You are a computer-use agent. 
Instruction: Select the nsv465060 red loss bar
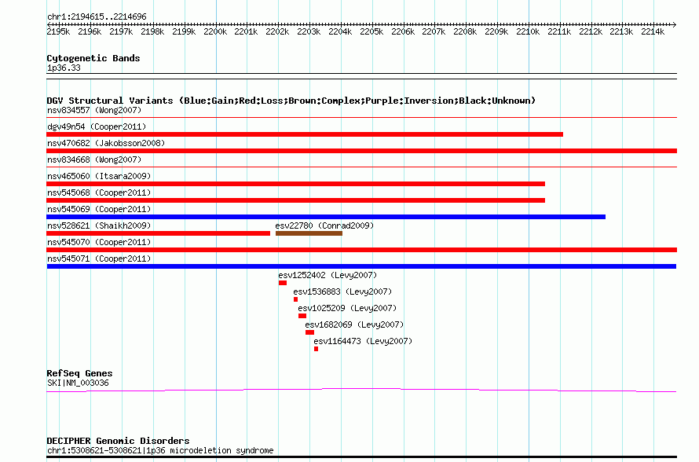[x=295, y=184]
